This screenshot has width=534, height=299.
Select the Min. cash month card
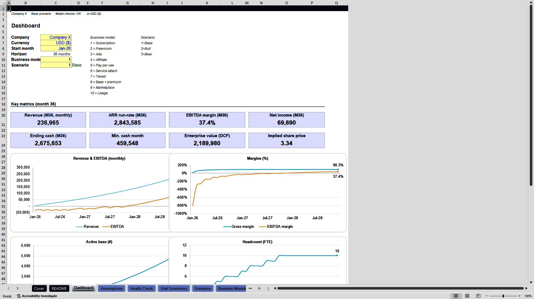pos(127,140)
